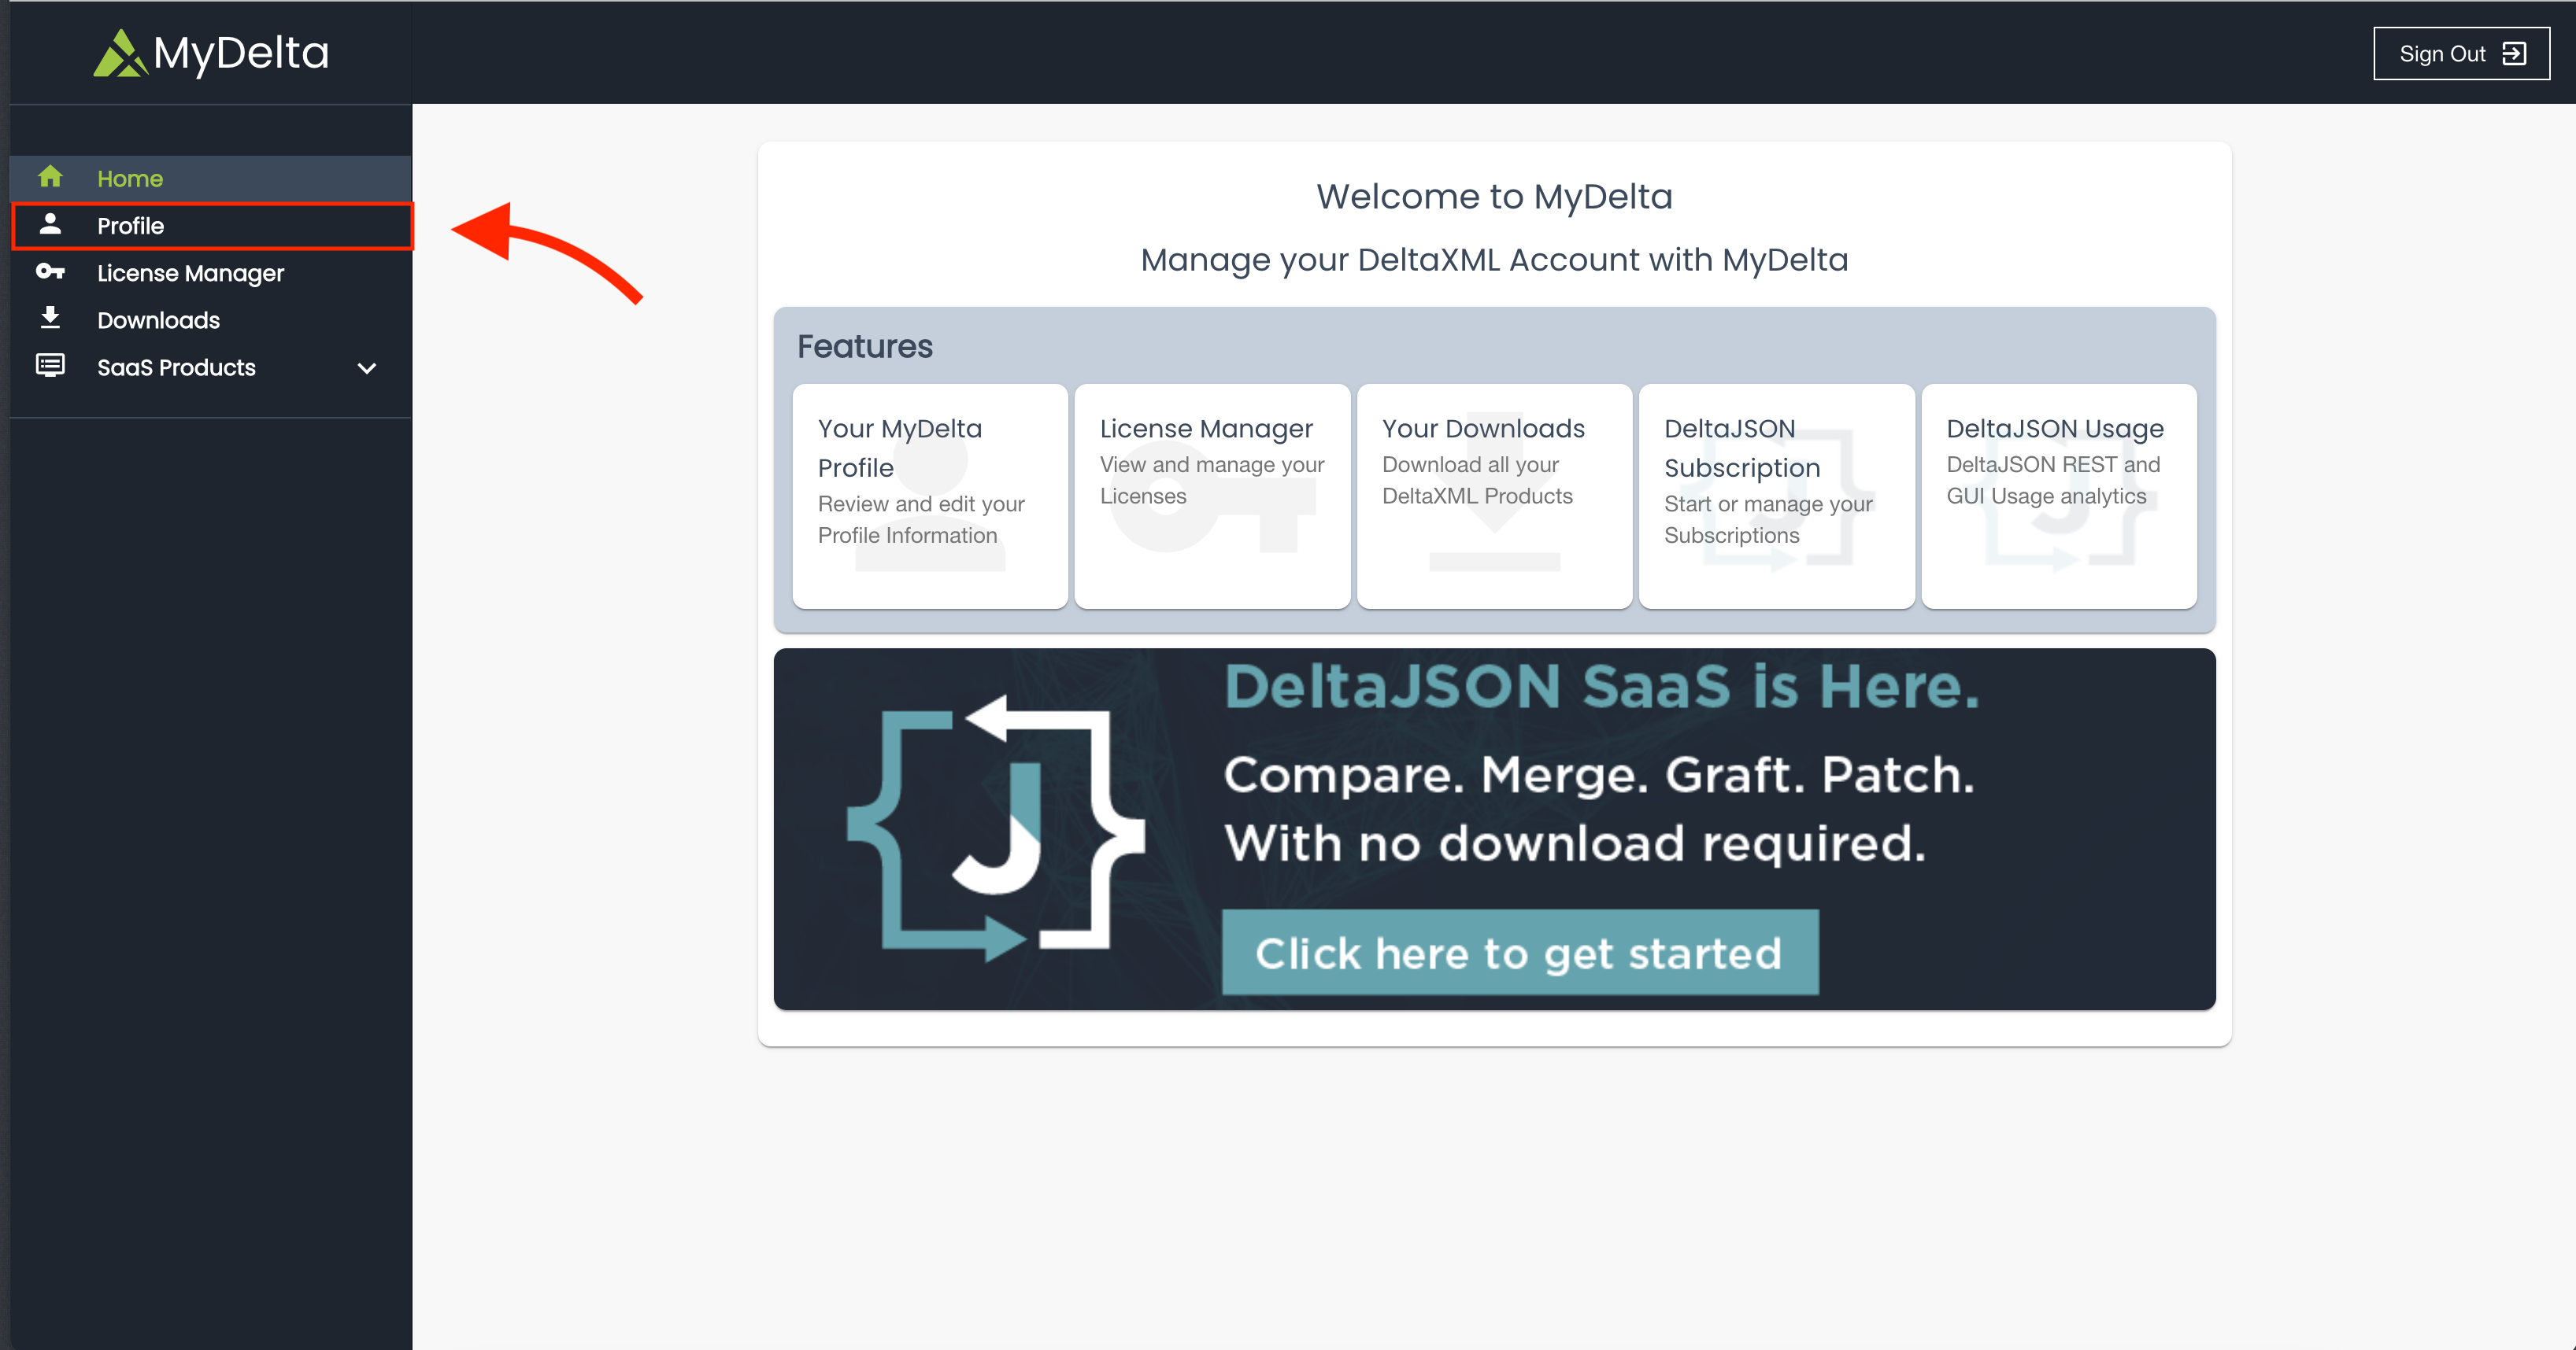Open the Profile navigation entry

(130, 225)
